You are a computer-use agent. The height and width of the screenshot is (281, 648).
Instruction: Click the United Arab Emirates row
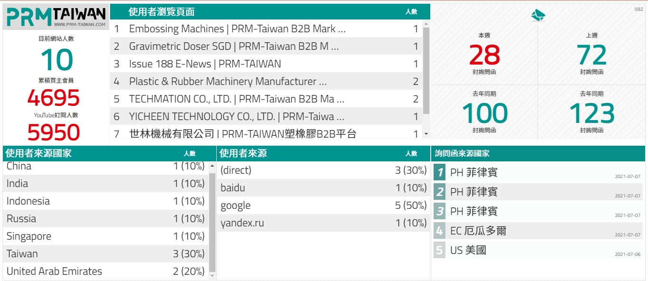[x=106, y=271]
